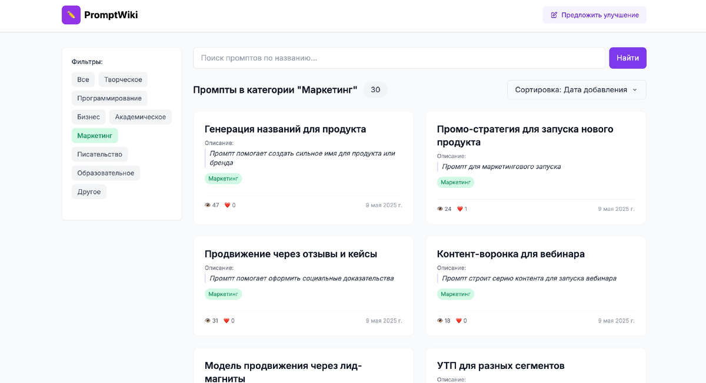Click the heart icon on Контент-воронка card
Image resolution: width=706 pixels, height=383 pixels.
[x=458, y=320]
